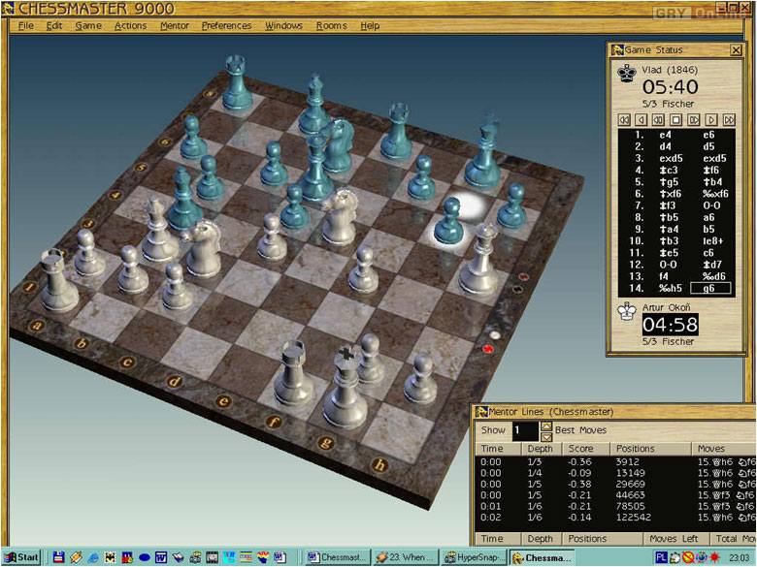Click the PL language indicator in tray
Screen dimensions: 757x567
[661, 557]
